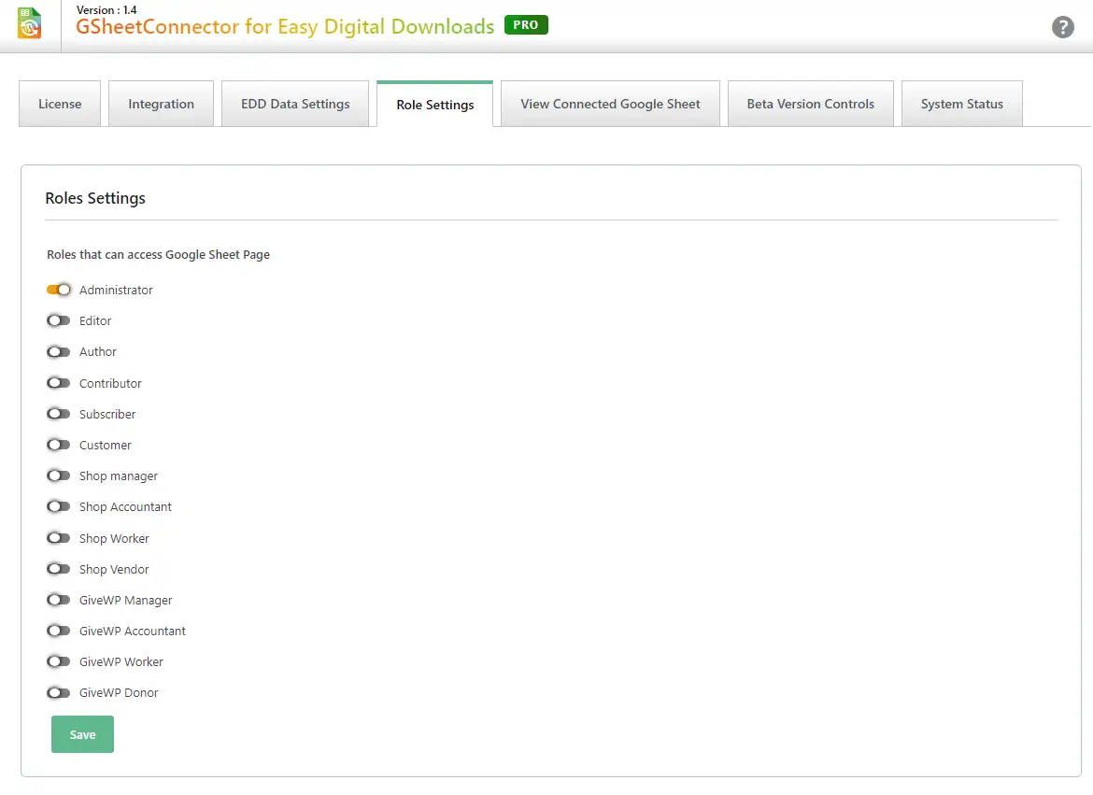Enable the Shop Vendor toggle

(x=59, y=569)
